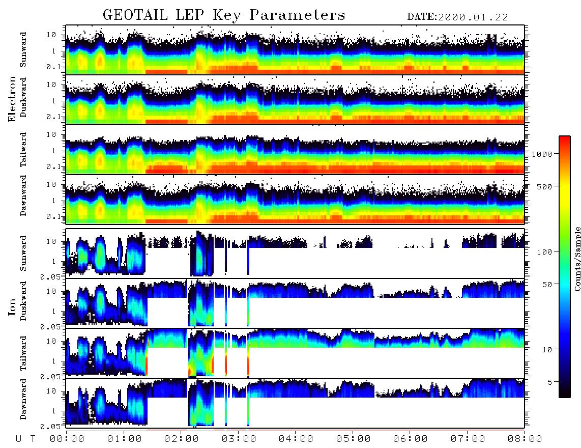This screenshot has width=581, height=448.
Task: Select the Electron "Sunward" panel label
Action: pyautogui.click(x=23, y=50)
